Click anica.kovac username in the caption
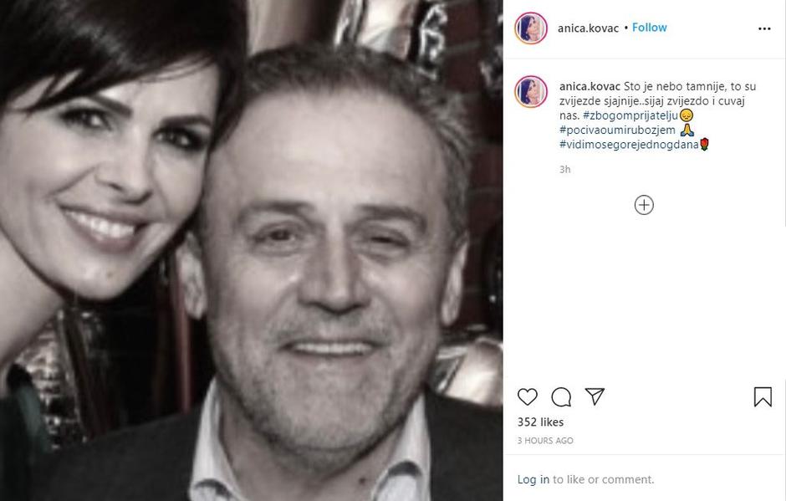Screen dimensions: 786x501 tap(589, 86)
